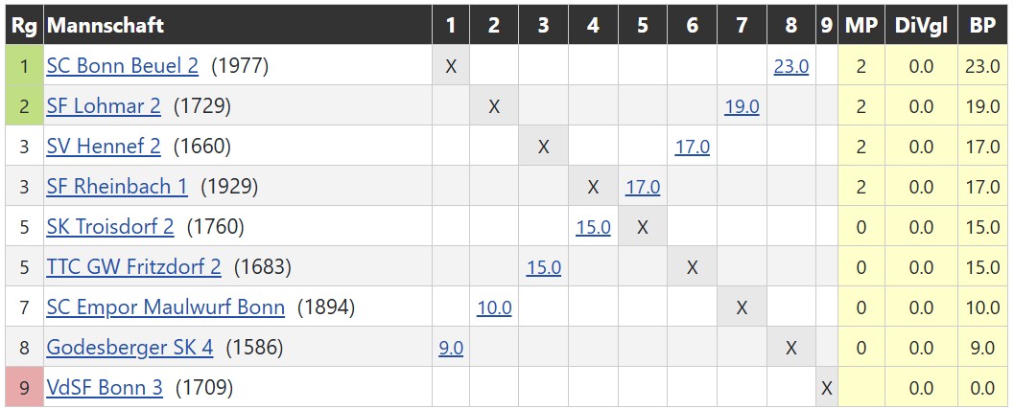Open SF Rheinbach 1 team page

coord(117,187)
